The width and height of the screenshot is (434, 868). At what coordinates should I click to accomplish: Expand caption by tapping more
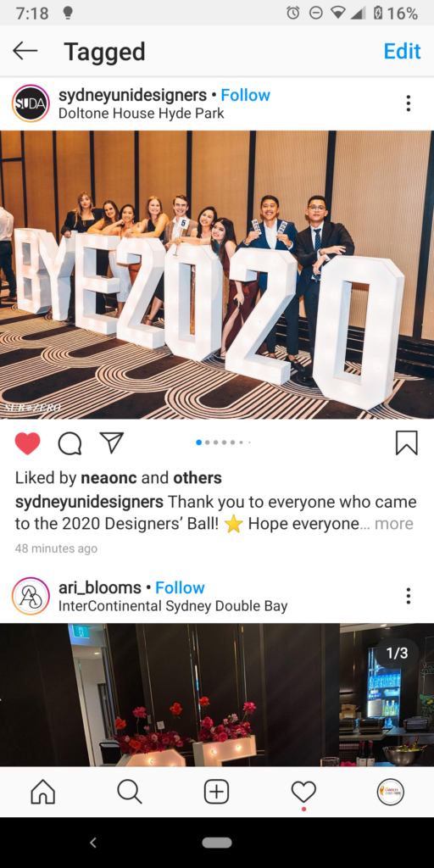tap(393, 524)
